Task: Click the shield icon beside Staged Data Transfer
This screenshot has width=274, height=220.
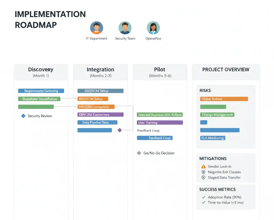Action: pos(203,178)
